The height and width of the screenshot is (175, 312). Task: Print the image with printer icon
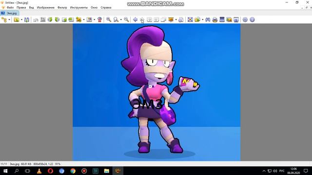pyautogui.click(x=215, y=19)
